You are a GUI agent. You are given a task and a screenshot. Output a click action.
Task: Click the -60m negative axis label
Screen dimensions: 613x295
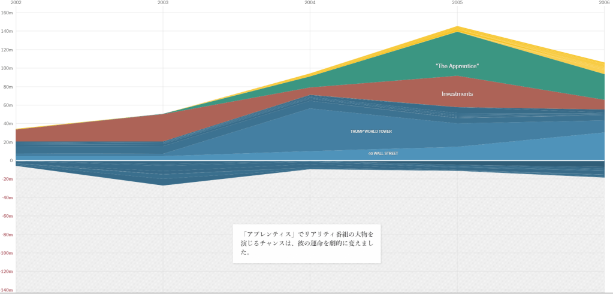[x=7, y=217]
